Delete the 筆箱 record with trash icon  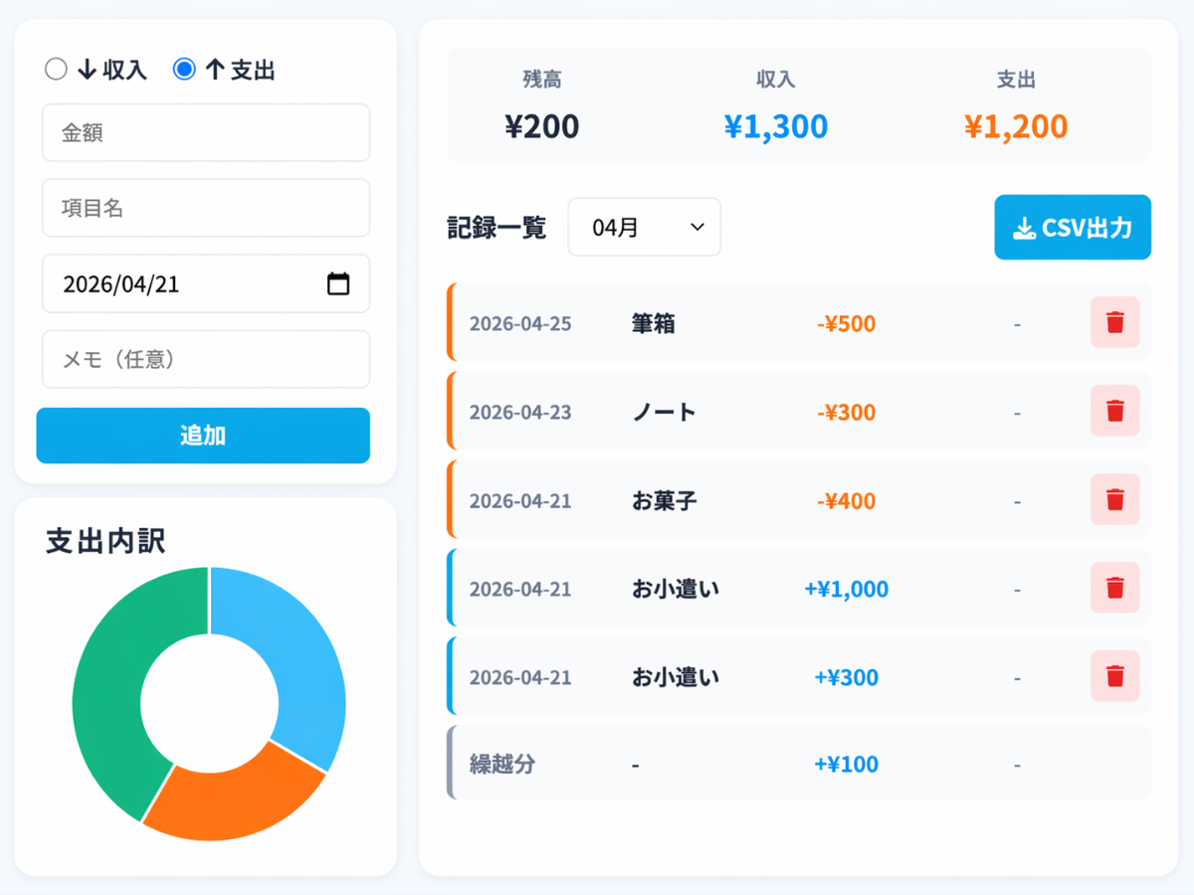tap(1115, 322)
